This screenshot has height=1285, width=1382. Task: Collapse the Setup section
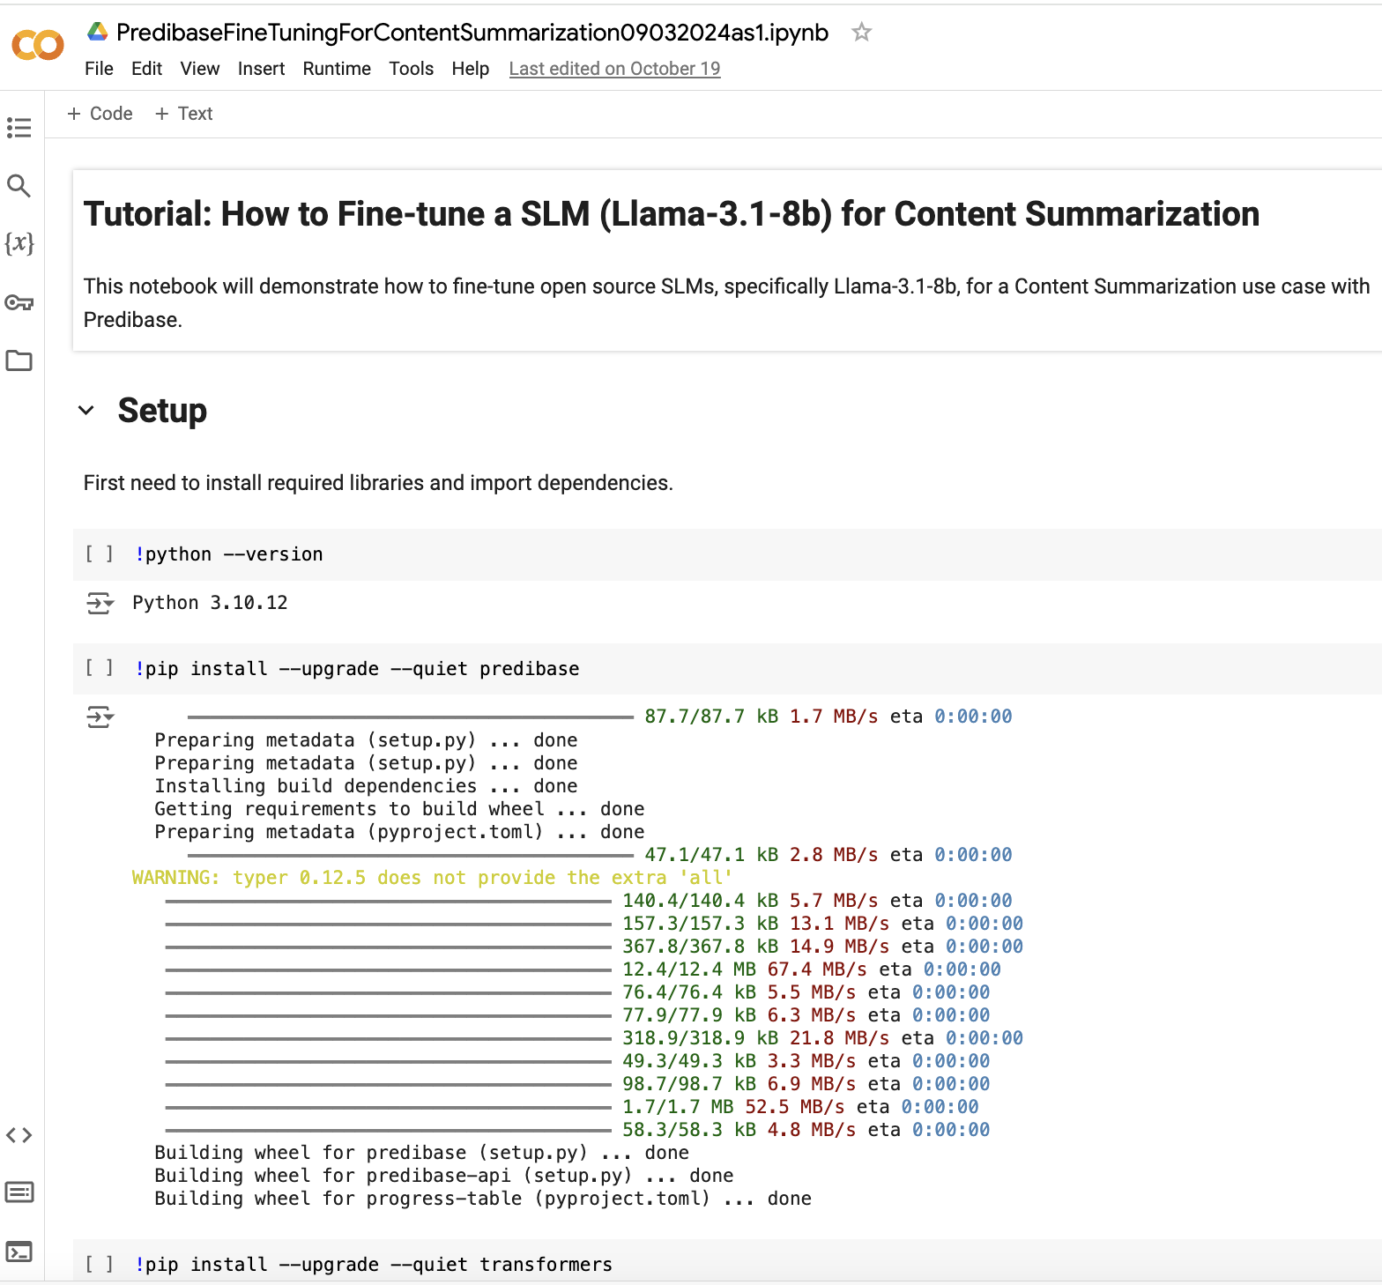pyautogui.click(x=86, y=410)
